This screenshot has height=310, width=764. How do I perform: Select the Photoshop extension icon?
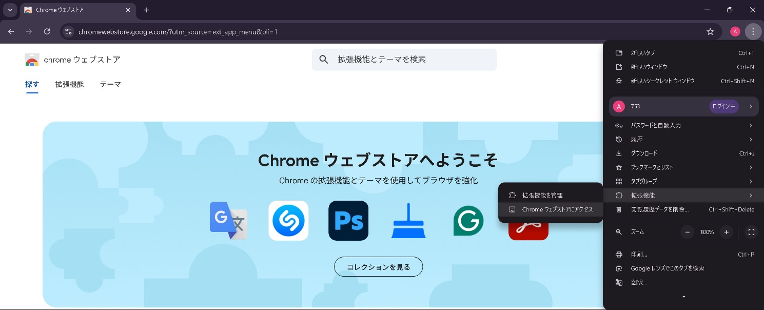(x=348, y=221)
